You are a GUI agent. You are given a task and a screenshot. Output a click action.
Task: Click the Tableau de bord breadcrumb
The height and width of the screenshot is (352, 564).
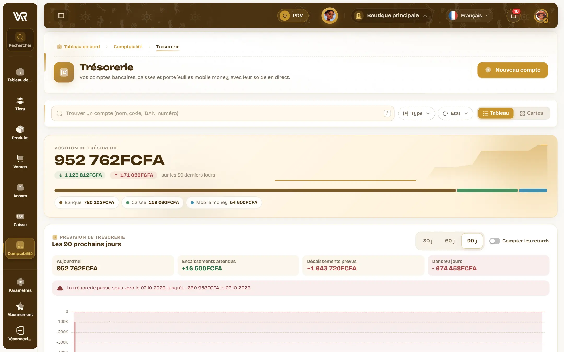(79, 47)
